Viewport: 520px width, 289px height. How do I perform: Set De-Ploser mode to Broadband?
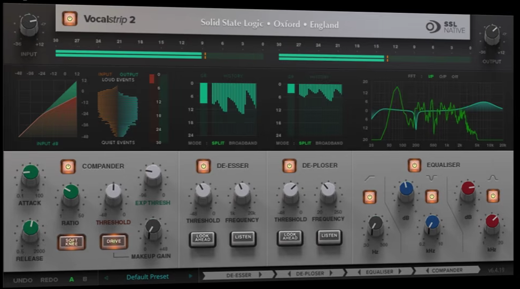[x=329, y=143]
